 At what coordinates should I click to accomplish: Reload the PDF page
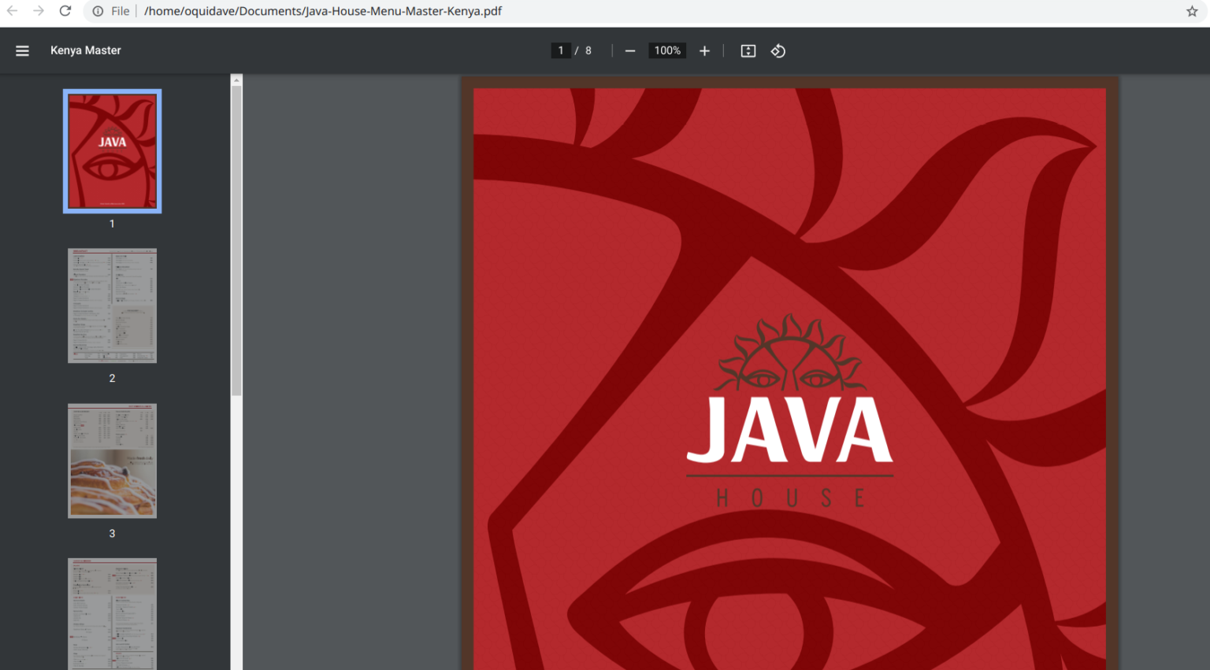tap(65, 11)
